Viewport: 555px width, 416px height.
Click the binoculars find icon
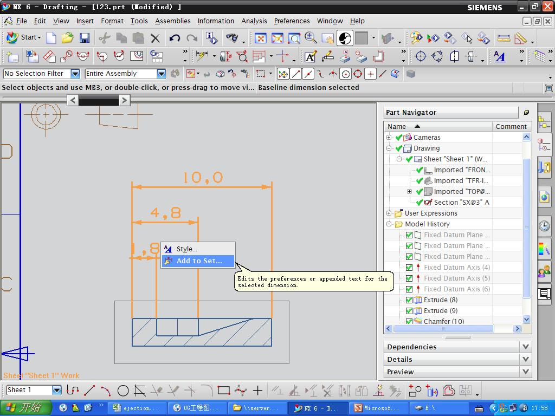(x=232, y=38)
